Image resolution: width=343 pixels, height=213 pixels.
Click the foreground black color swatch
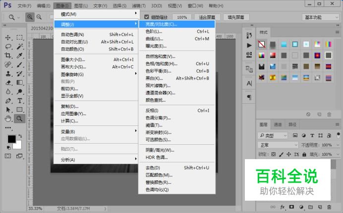click(11, 139)
